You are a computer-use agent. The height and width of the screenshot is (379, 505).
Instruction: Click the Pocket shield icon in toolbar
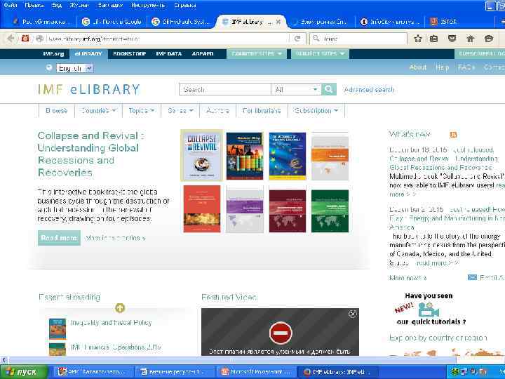(452, 39)
